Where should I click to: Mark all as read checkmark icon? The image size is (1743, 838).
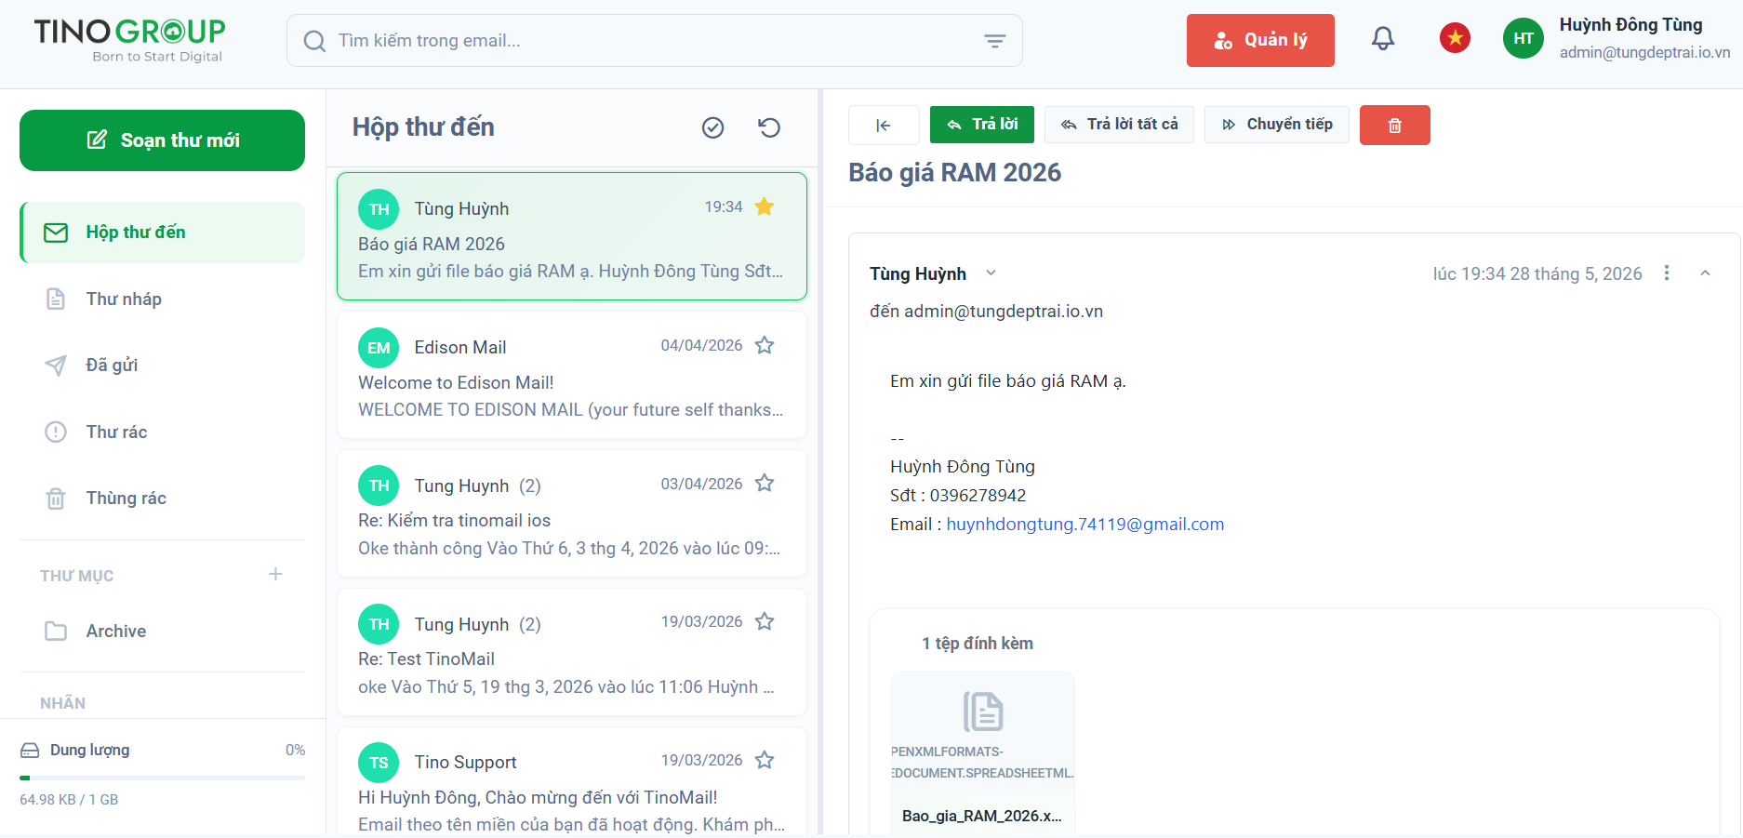[712, 127]
